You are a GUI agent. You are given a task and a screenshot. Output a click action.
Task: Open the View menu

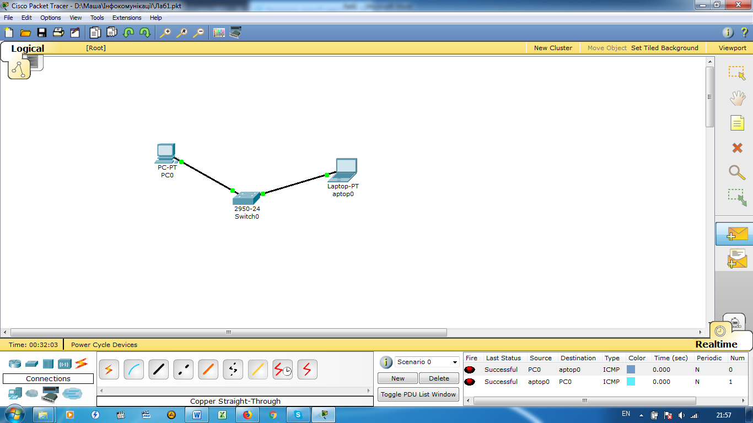pos(76,18)
